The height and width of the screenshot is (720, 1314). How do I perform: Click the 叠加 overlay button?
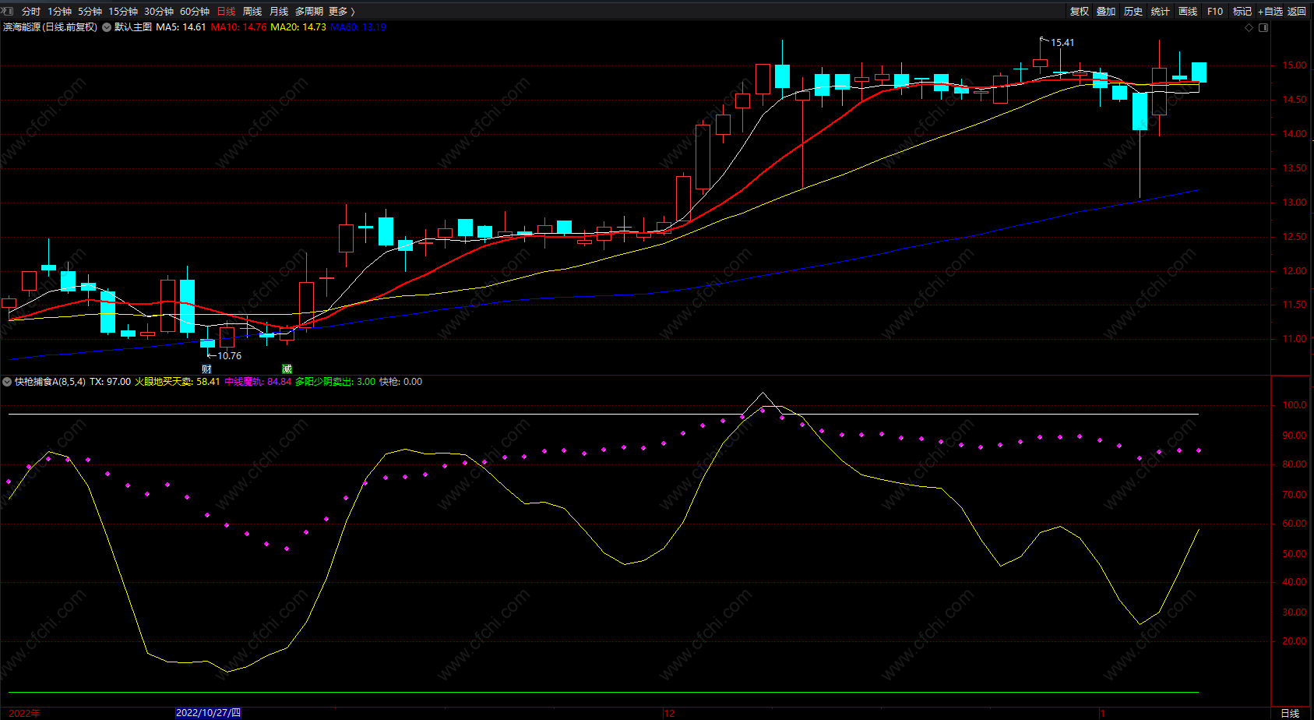point(1106,12)
